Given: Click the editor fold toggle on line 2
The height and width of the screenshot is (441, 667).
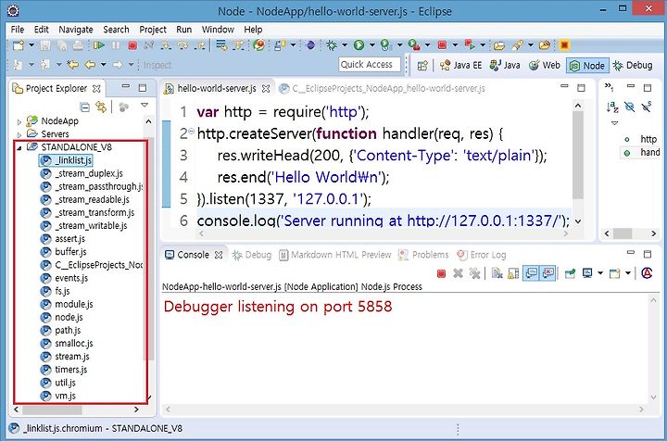Looking at the screenshot, I should pos(192,131).
